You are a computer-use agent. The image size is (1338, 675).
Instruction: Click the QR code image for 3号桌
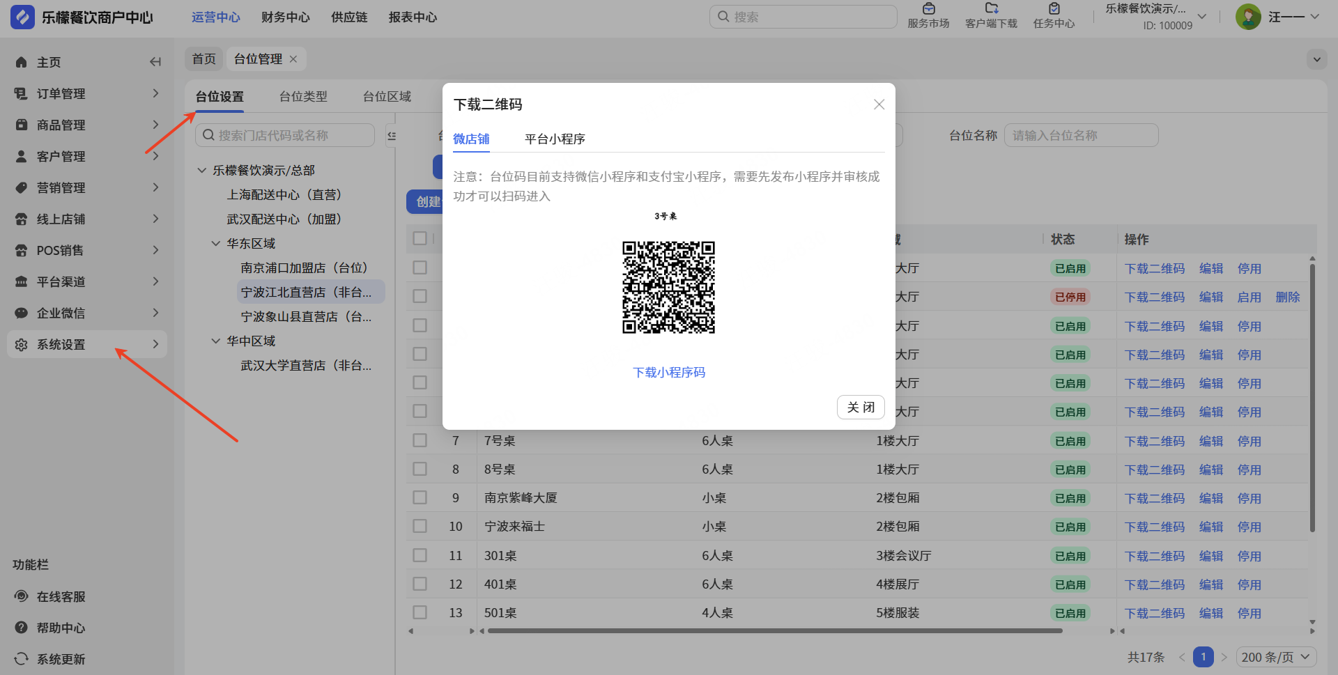(x=668, y=287)
